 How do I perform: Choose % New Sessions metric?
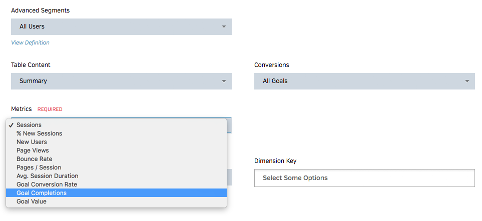pos(39,133)
